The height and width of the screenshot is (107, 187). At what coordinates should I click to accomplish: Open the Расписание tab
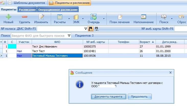[27, 10]
